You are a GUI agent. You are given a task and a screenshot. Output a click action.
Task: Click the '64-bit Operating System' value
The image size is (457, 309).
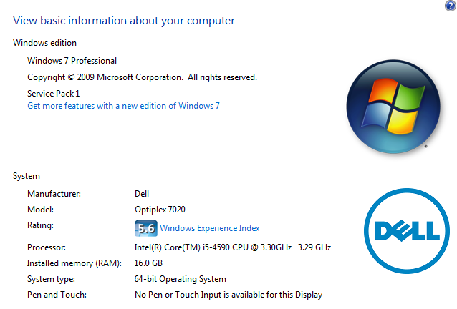(180, 279)
